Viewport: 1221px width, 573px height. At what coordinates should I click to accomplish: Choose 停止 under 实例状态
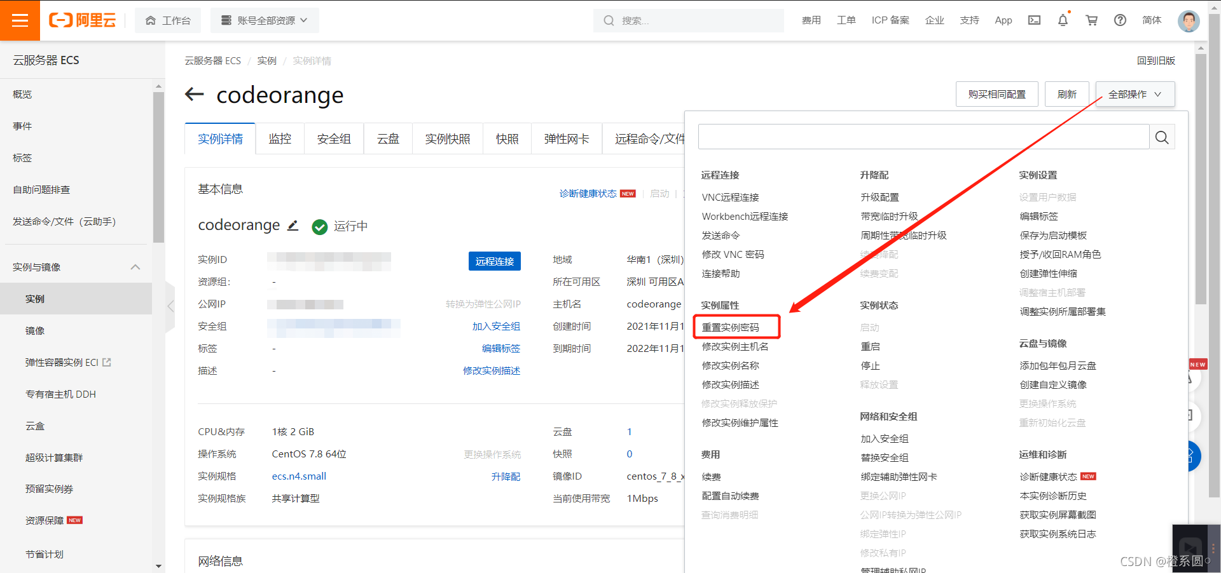[x=870, y=366]
